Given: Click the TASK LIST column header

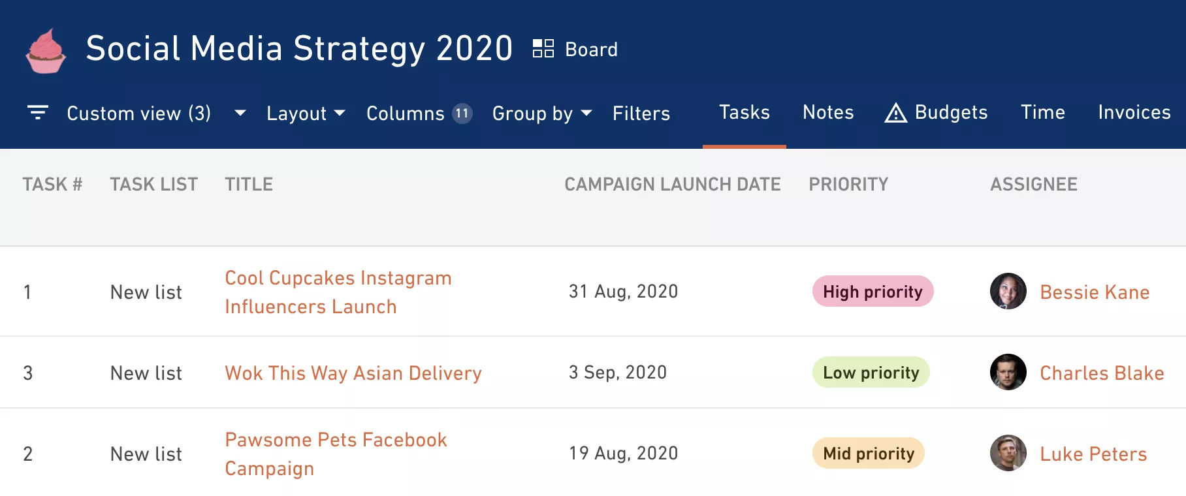Looking at the screenshot, I should click(153, 184).
